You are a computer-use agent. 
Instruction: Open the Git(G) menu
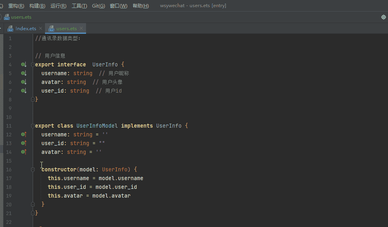[x=98, y=6]
